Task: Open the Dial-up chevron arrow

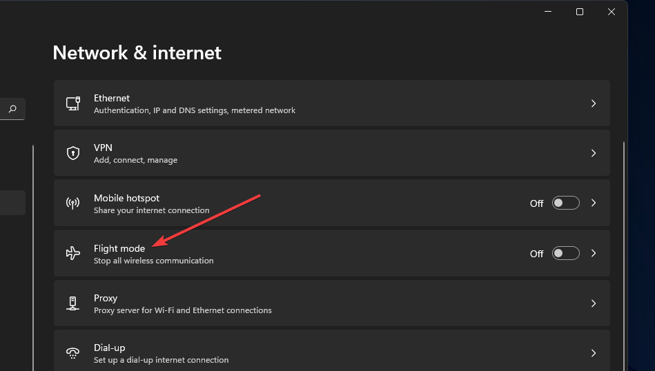Action: pos(594,353)
